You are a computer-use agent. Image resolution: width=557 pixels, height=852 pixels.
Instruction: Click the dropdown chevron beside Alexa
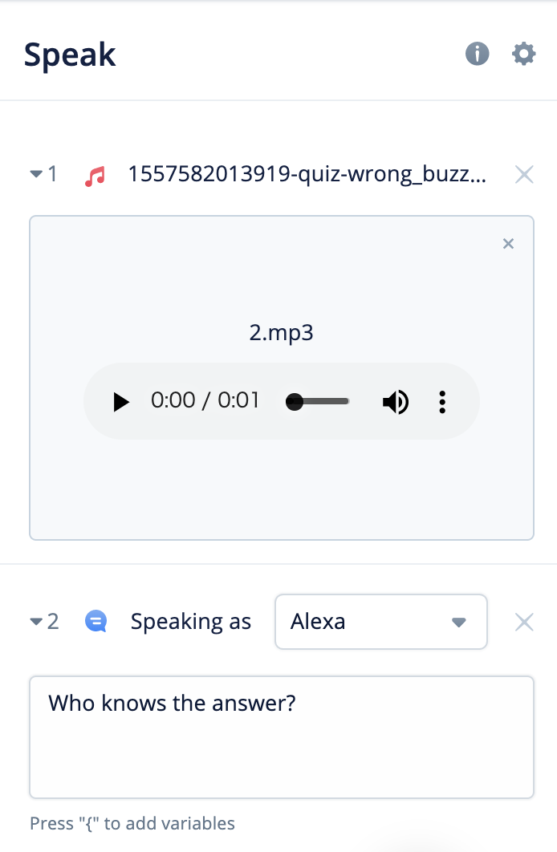tap(458, 621)
